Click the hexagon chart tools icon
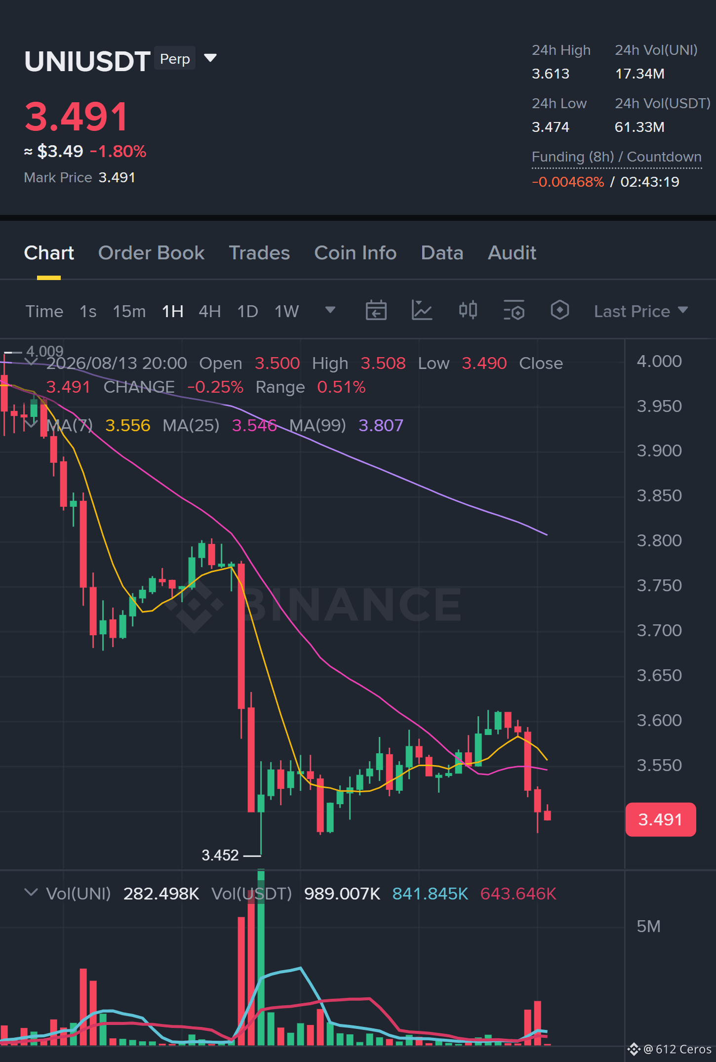This screenshot has width=716, height=1062. [x=560, y=310]
